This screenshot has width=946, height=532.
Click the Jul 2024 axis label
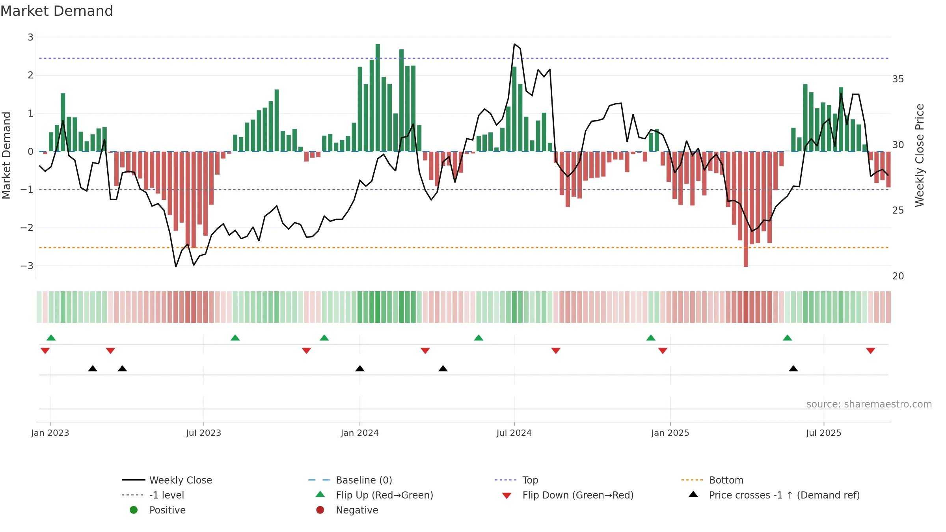pos(514,433)
